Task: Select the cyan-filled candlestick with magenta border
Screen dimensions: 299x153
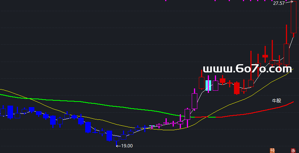Action: click(x=208, y=85)
